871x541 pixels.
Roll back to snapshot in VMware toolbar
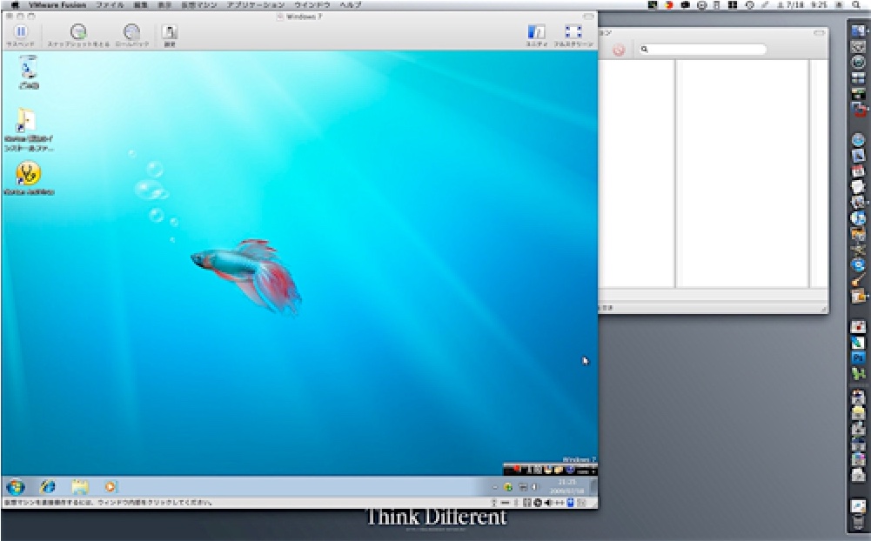[x=131, y=32]
